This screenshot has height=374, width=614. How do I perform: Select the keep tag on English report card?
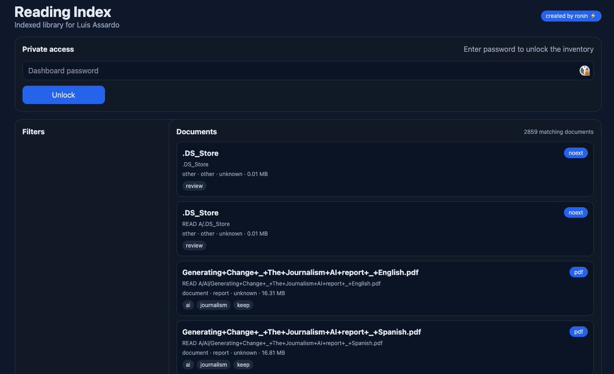click(244, 305)
